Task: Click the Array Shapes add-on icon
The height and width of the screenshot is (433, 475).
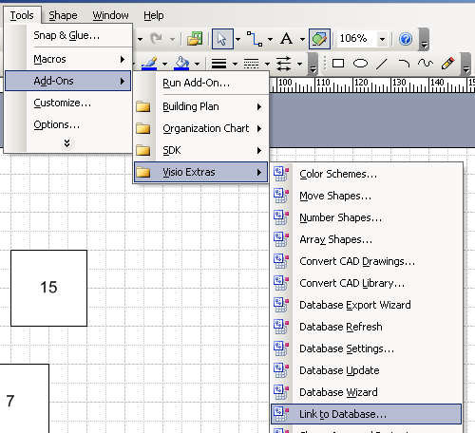Action: (x=281, y=239)
